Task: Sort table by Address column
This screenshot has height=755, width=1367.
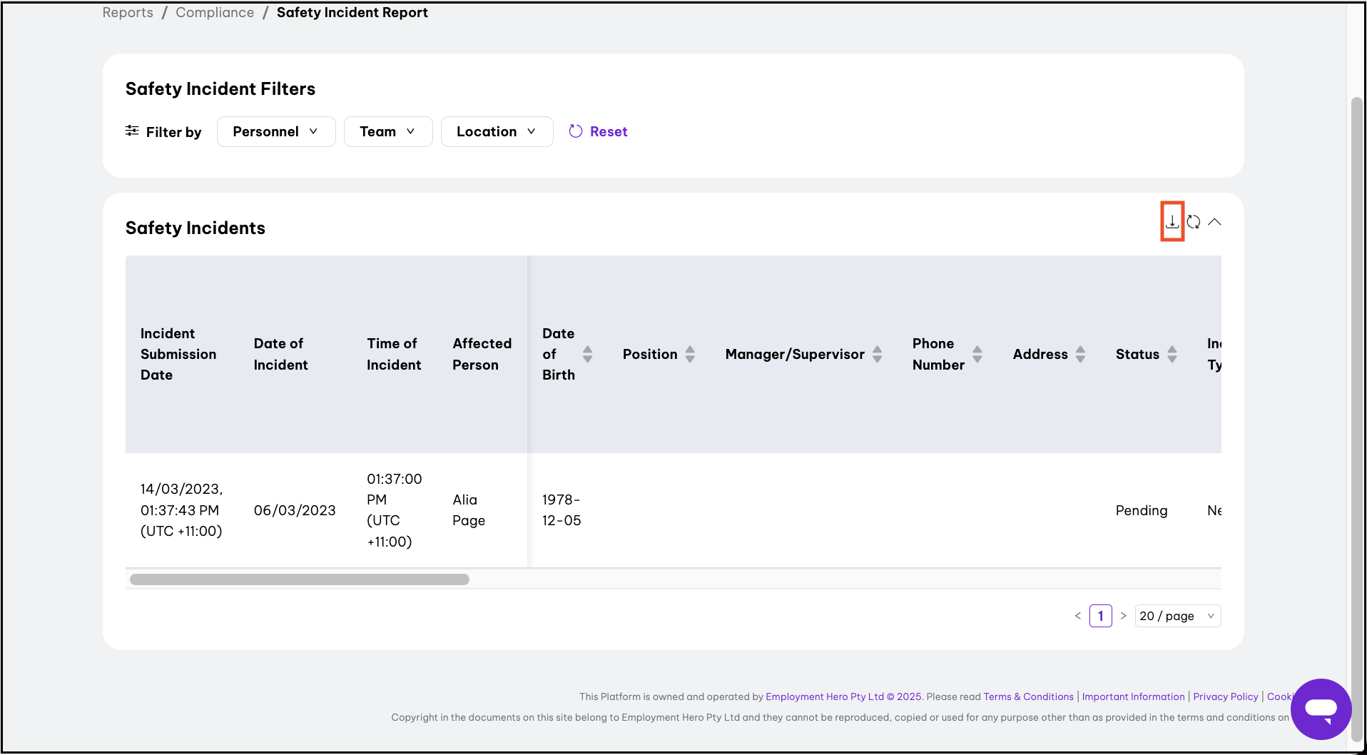Action: click(1080, 354)
